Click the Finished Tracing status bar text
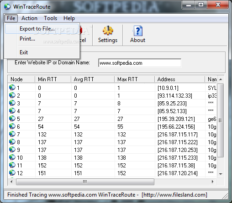The width and height of the screenshot is (232, 203). click(x=107, y=195)
